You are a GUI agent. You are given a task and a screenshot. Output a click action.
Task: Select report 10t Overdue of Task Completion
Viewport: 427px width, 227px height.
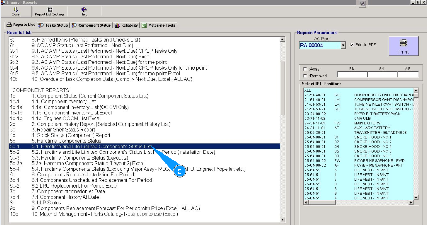(145, 79)
